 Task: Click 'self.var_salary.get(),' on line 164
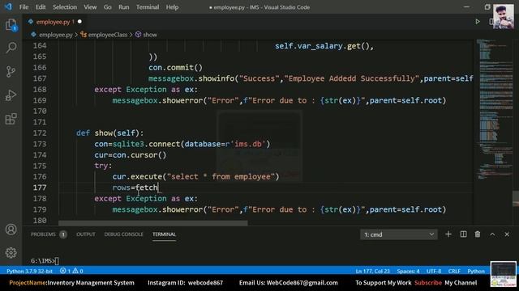coord(324,46)
